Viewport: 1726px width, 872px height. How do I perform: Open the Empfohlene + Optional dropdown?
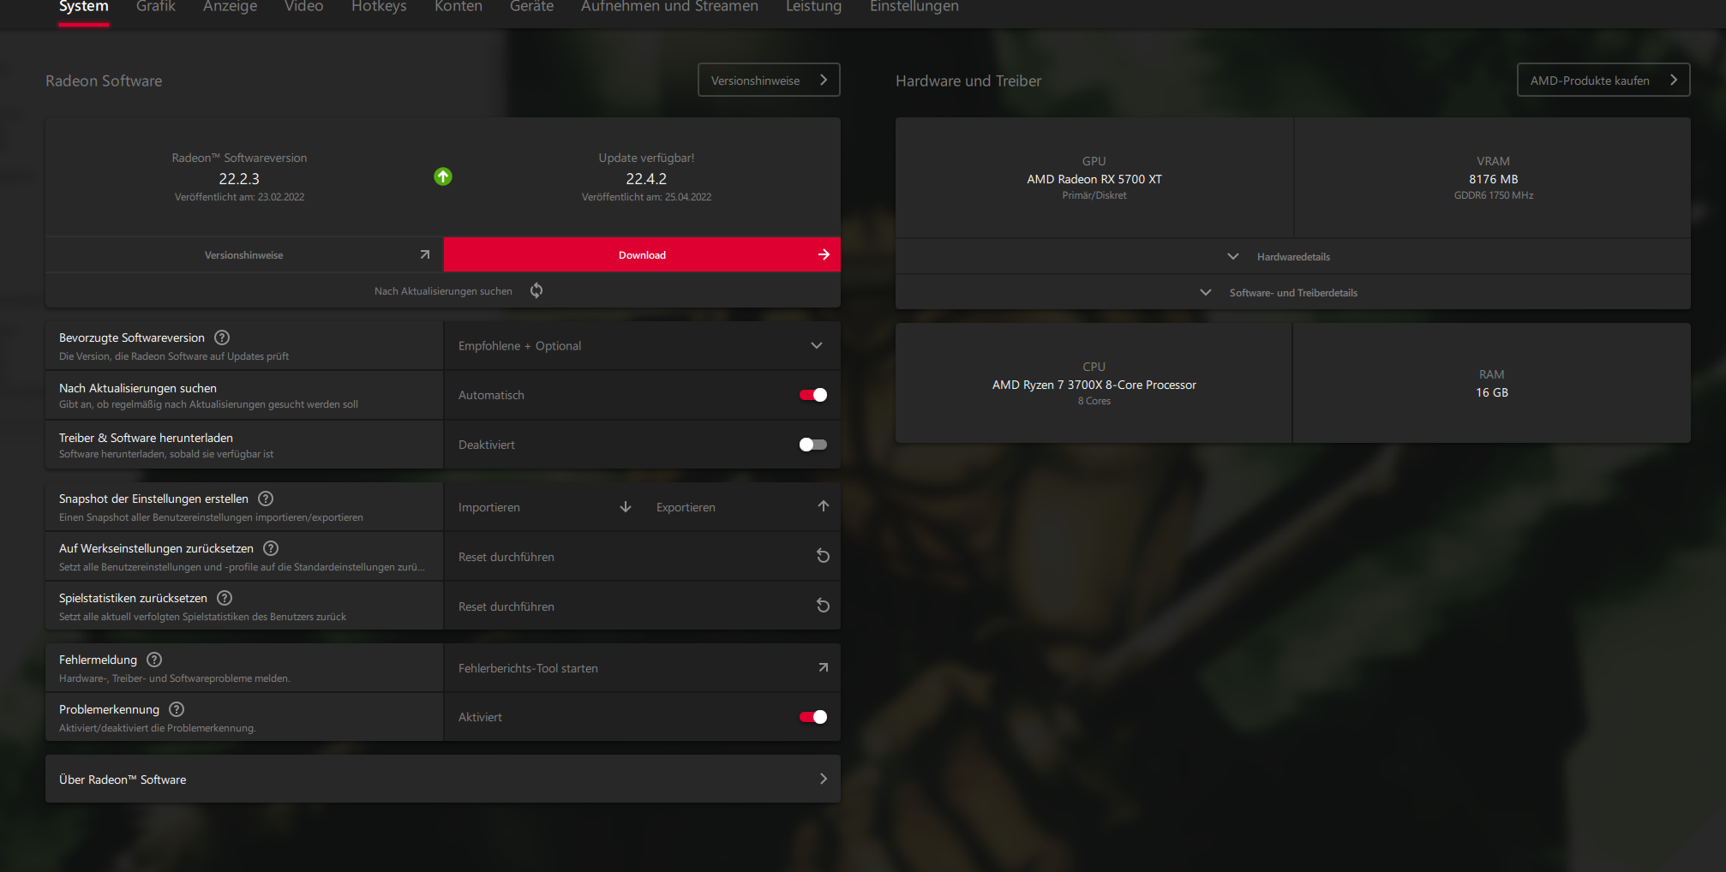tap(642, 346)
